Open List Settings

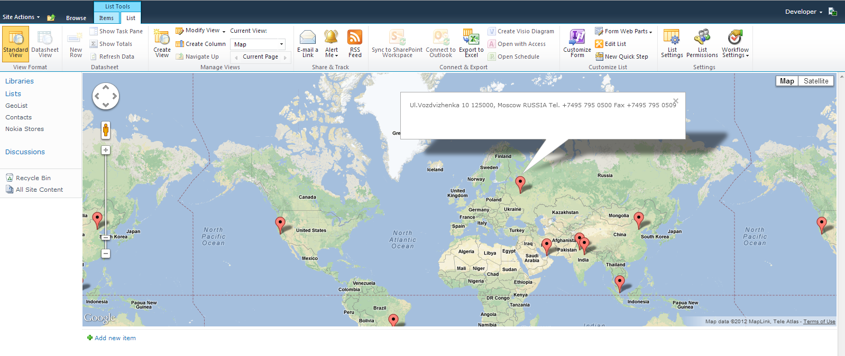click(x=672, y=44)
